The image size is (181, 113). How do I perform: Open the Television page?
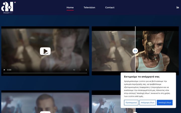pos(89,8)
